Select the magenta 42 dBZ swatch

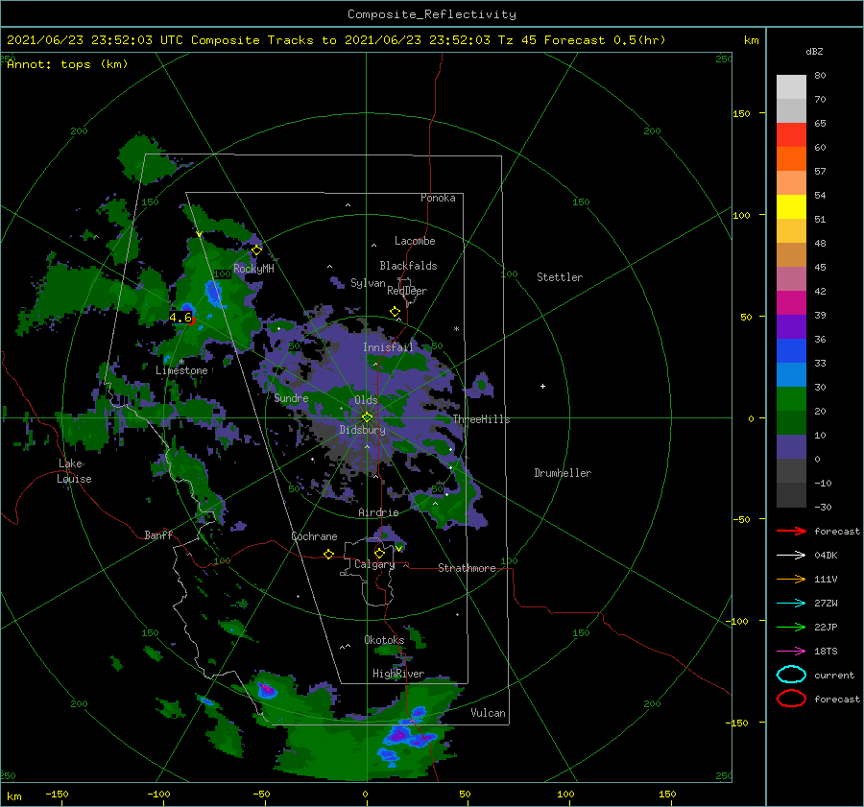791,302
